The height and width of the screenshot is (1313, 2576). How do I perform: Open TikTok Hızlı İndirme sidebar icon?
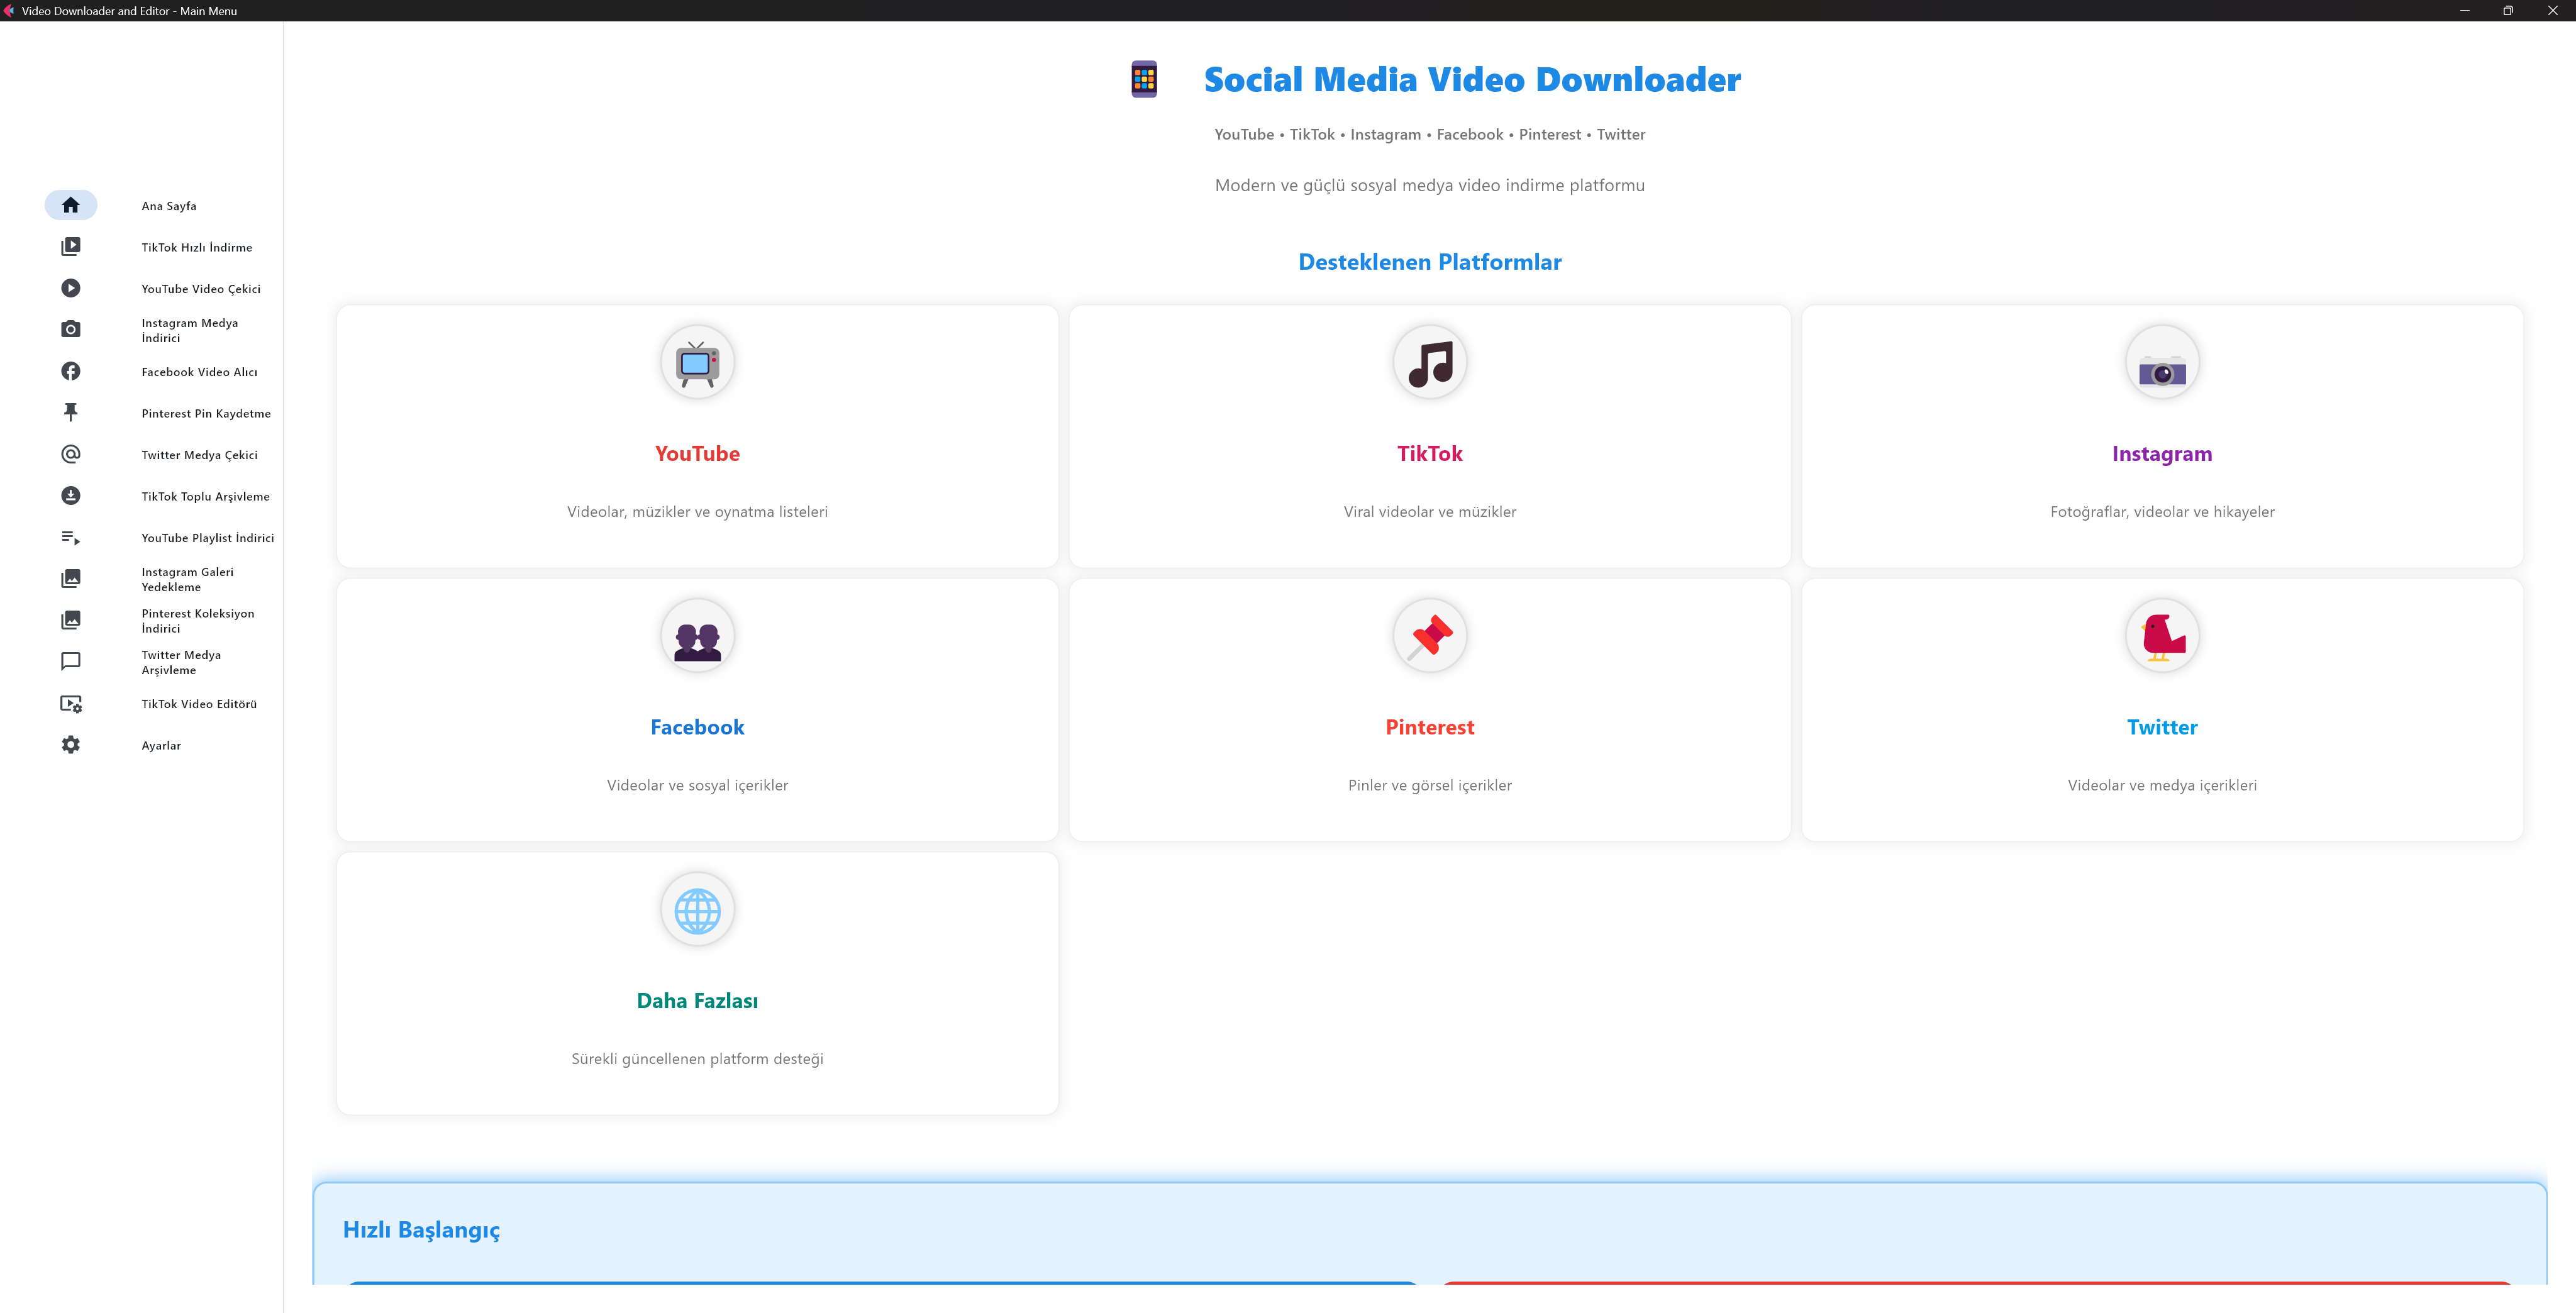pyautogui.click(x=70, y=247)
